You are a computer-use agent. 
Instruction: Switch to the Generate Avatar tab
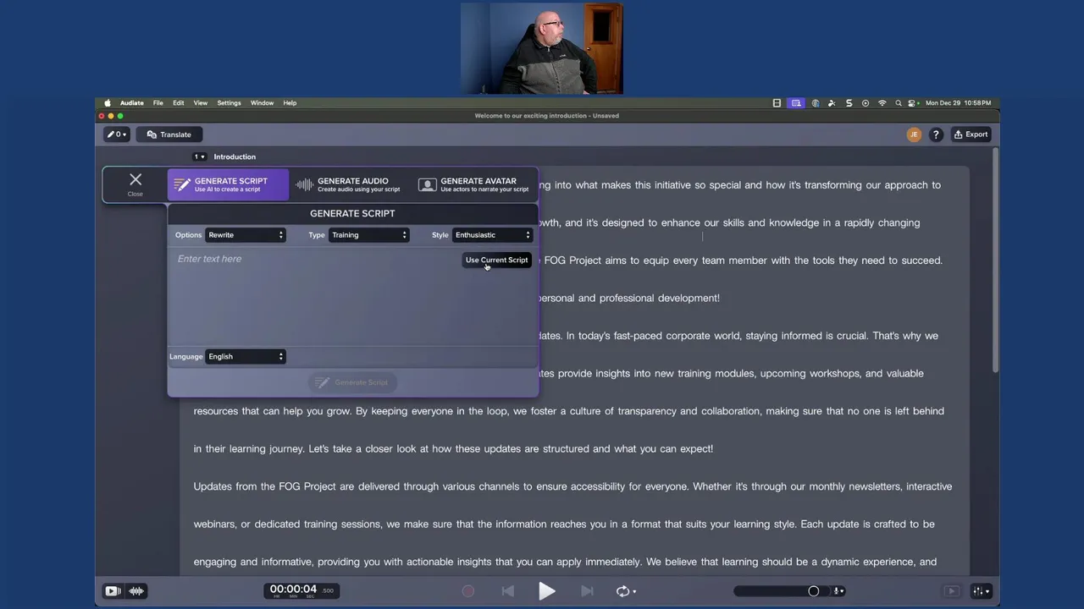474,184
